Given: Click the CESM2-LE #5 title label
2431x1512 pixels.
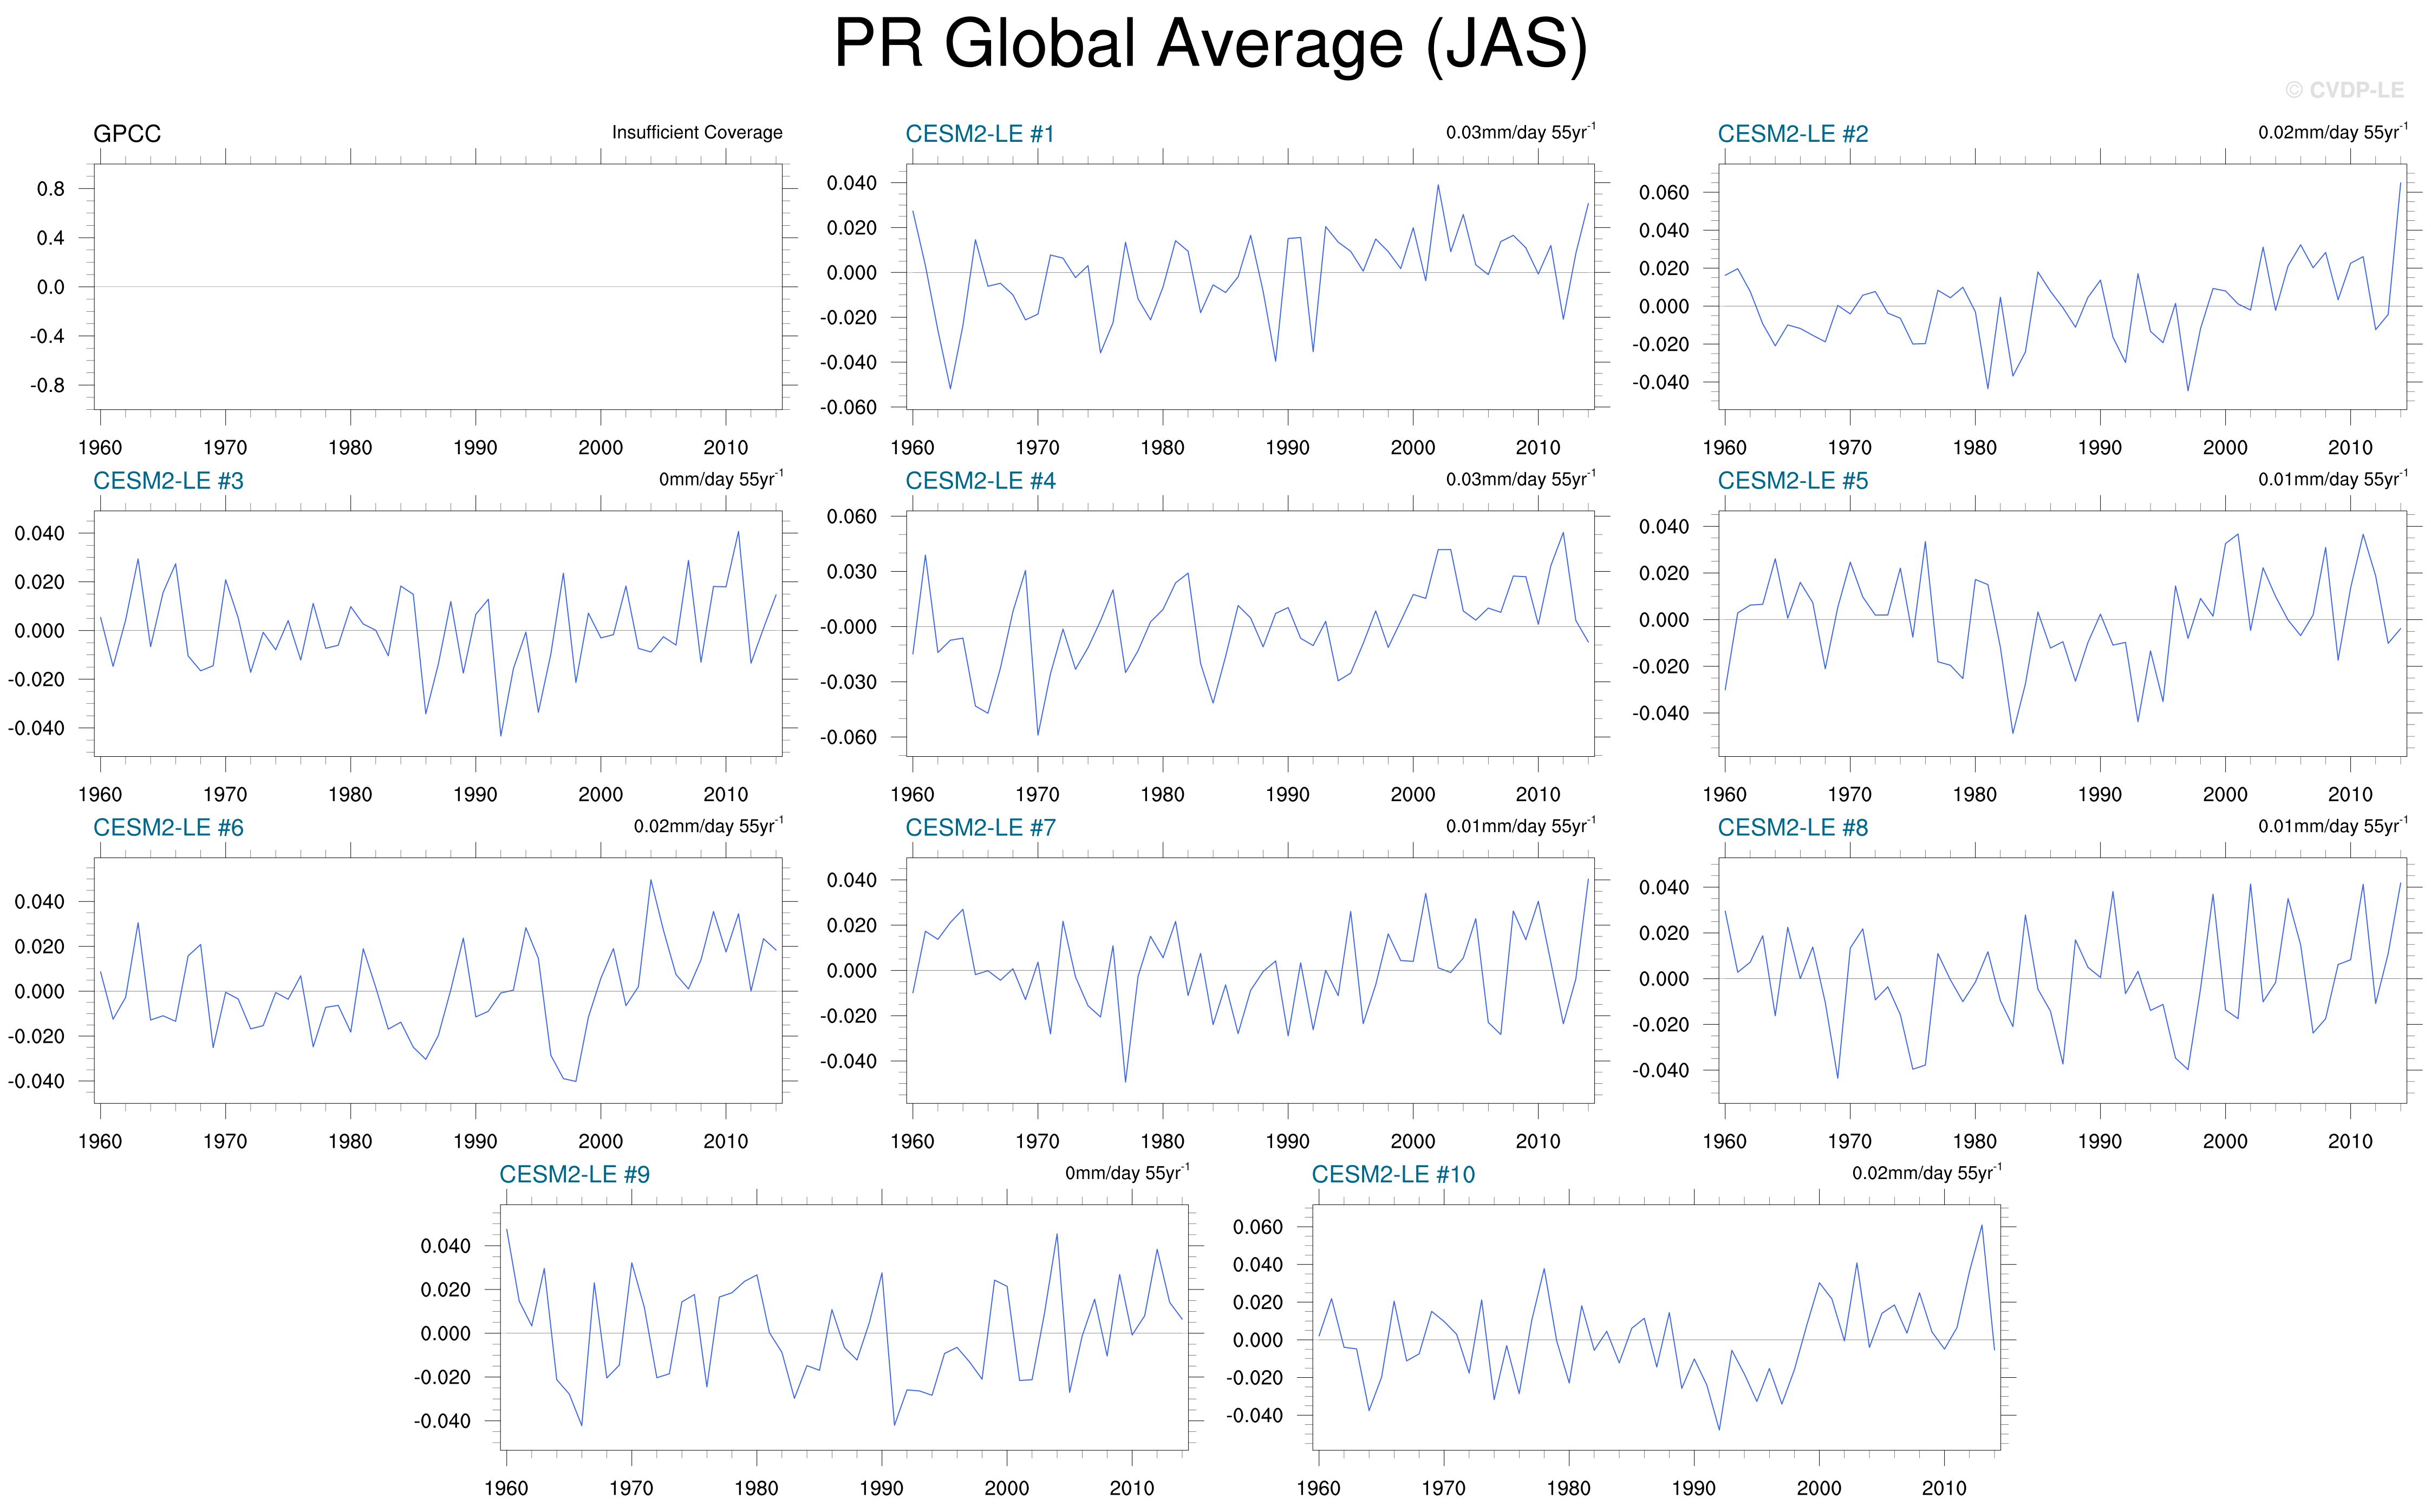Looking at the screenshot, I should tap(1792, 481).
